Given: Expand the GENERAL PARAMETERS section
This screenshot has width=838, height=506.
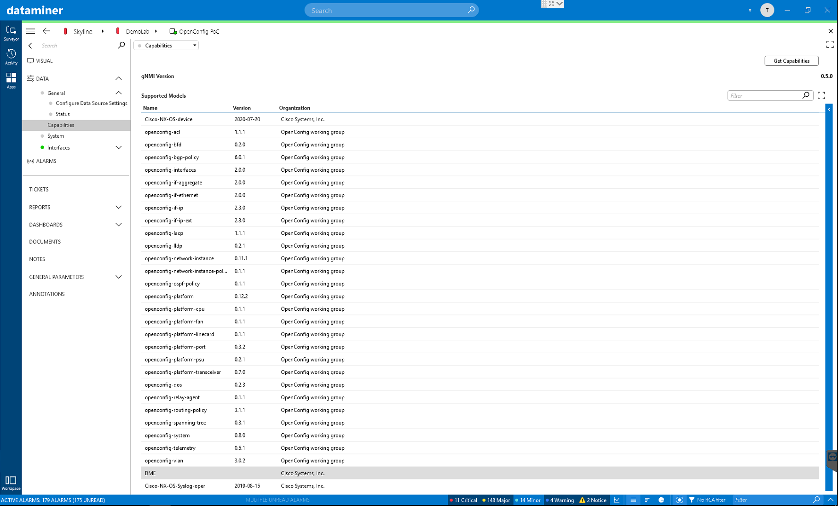Looking at the screenshot, I should [118, 277].
